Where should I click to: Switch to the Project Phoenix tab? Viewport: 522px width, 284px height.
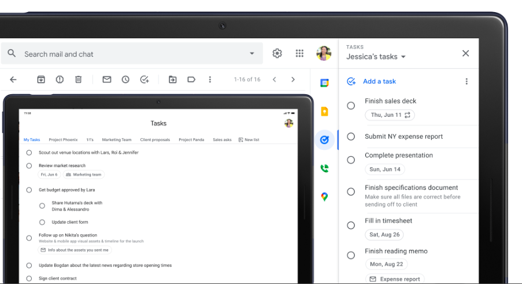[x=63, y=140]
